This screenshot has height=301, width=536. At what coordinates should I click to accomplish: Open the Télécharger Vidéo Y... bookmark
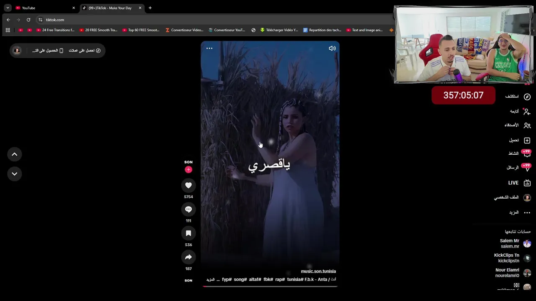coord(279,30)
